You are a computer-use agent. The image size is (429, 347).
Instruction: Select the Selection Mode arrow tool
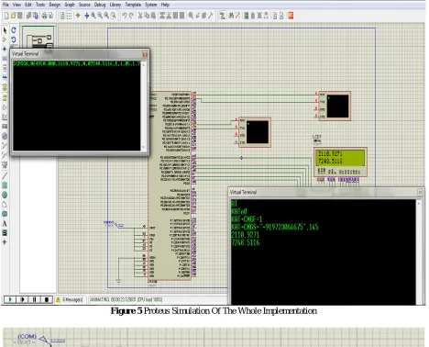point(5,30)
